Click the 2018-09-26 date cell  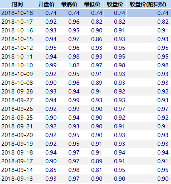(x=17, y=109)
